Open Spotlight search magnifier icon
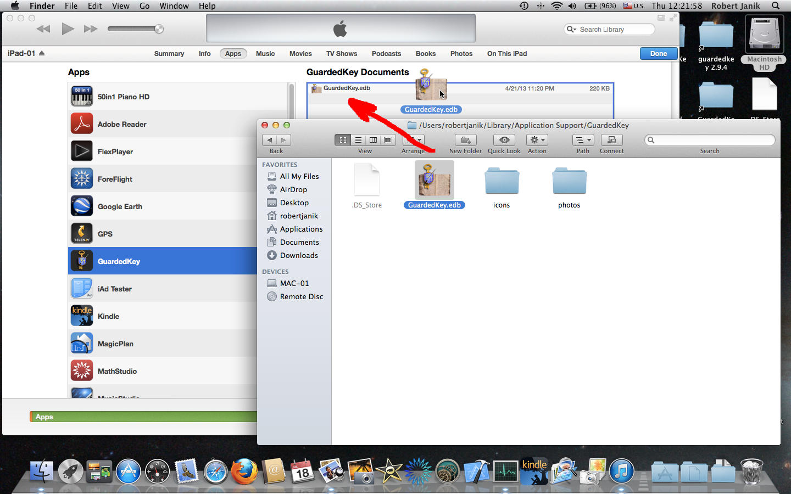The height and width of the screenshot is (494, 791). [x=776, y=6]
